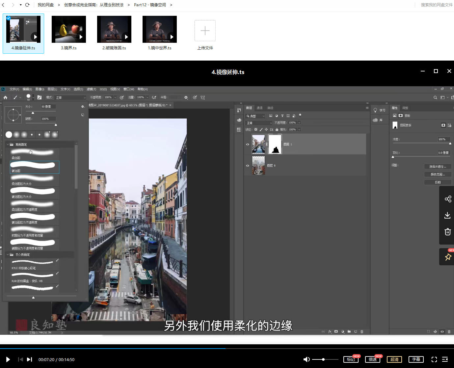Open the 倍速 playback speed menu

[373, 359]
